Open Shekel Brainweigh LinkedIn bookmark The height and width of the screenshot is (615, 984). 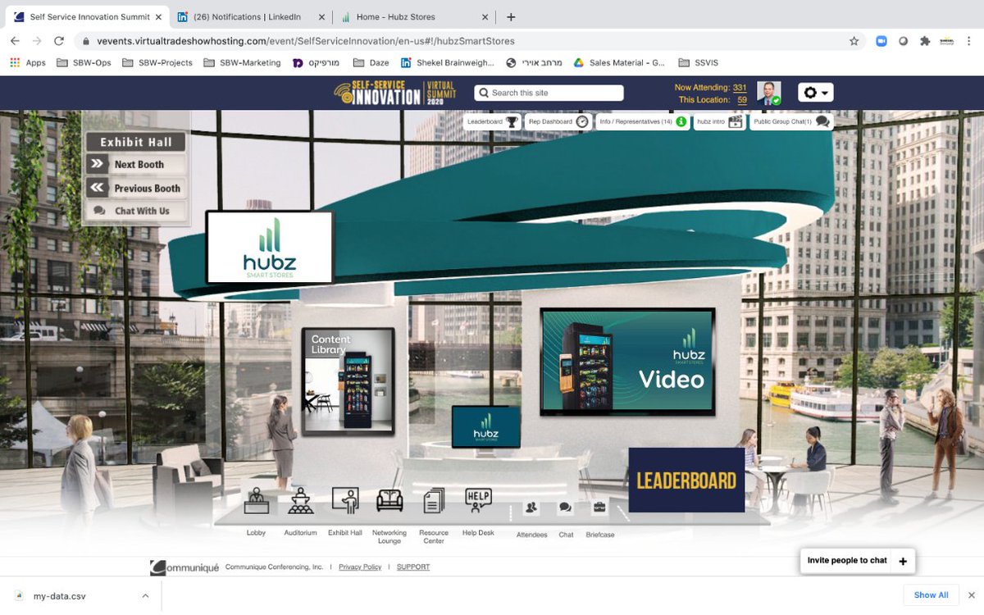(447, 62)
